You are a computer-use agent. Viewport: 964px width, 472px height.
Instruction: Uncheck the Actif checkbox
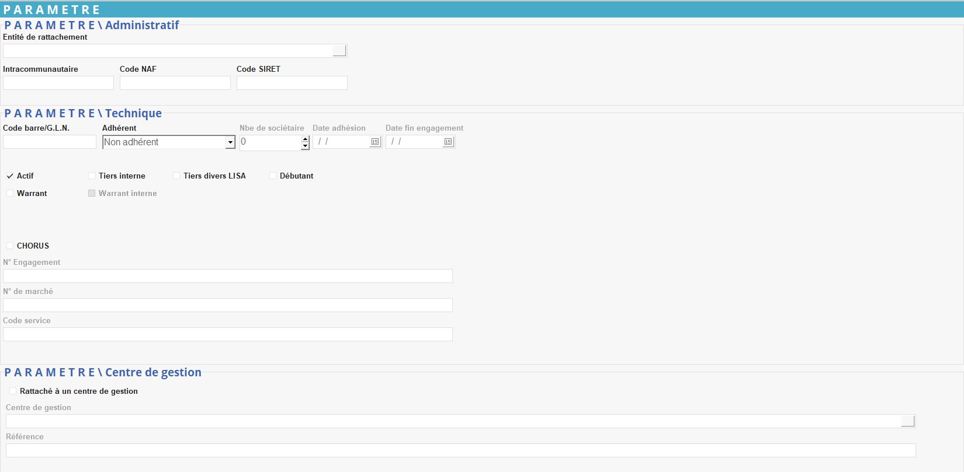pyautogui.click(x=10, y=176)
